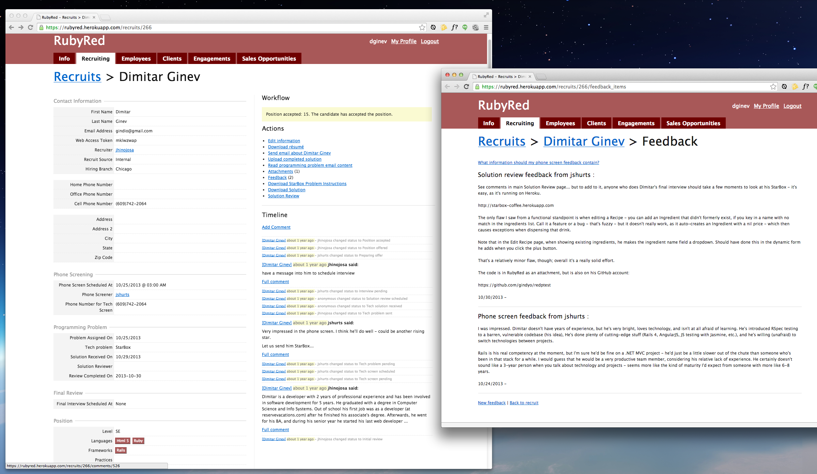Click the f? font extension icon in back window
Screen dimensions: 817x474
click(x=455, y=28)
